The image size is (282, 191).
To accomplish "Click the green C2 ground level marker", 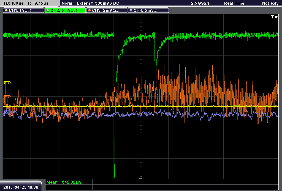I will tap(7, 35).
